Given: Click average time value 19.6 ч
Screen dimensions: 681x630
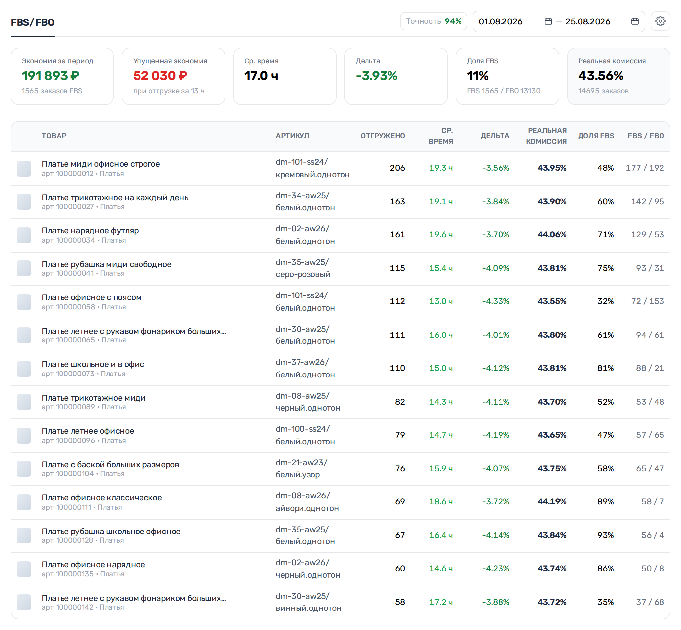Looking at the screenshot, I should [441, 235].
